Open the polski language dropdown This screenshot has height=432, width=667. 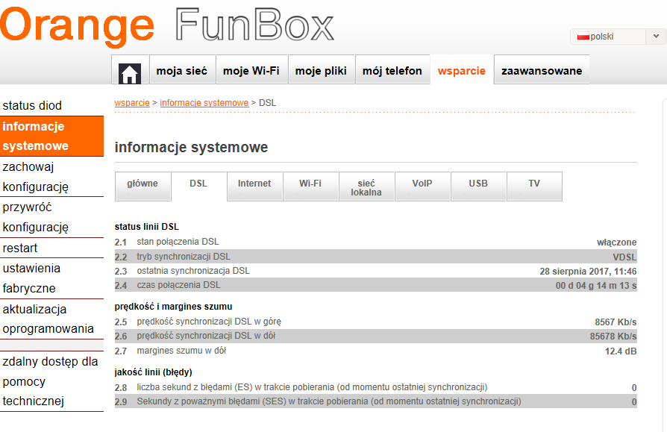617,37
